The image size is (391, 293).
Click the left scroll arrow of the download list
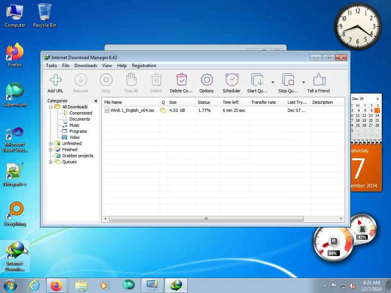(x=105, y=219)
